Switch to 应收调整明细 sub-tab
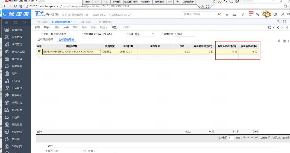 (x=45, y=39)
